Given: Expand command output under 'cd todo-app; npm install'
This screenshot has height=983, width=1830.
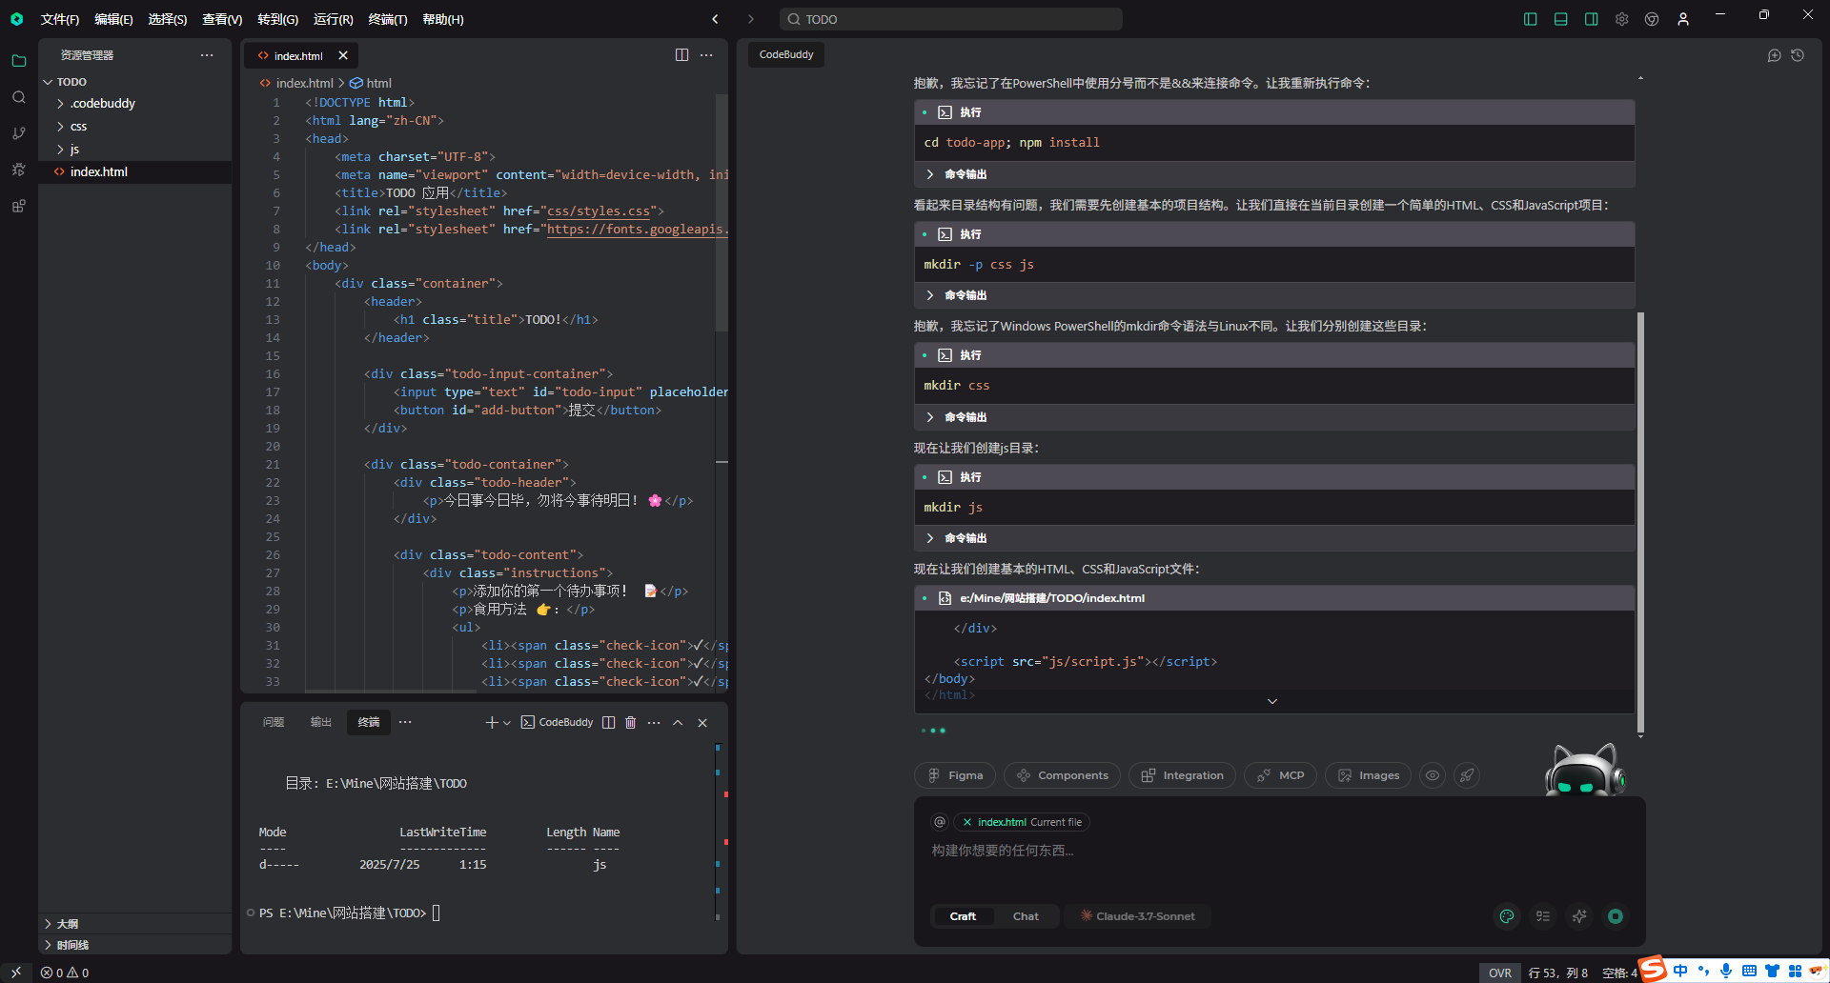Looking at the screenshot, I should 930,174.
